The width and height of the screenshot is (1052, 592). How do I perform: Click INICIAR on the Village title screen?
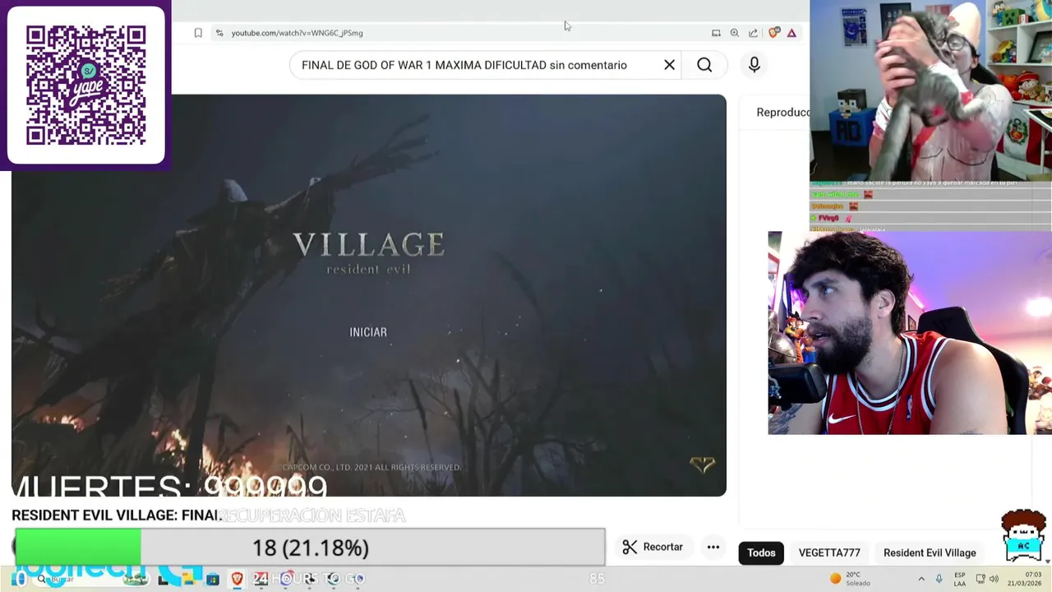368,332
